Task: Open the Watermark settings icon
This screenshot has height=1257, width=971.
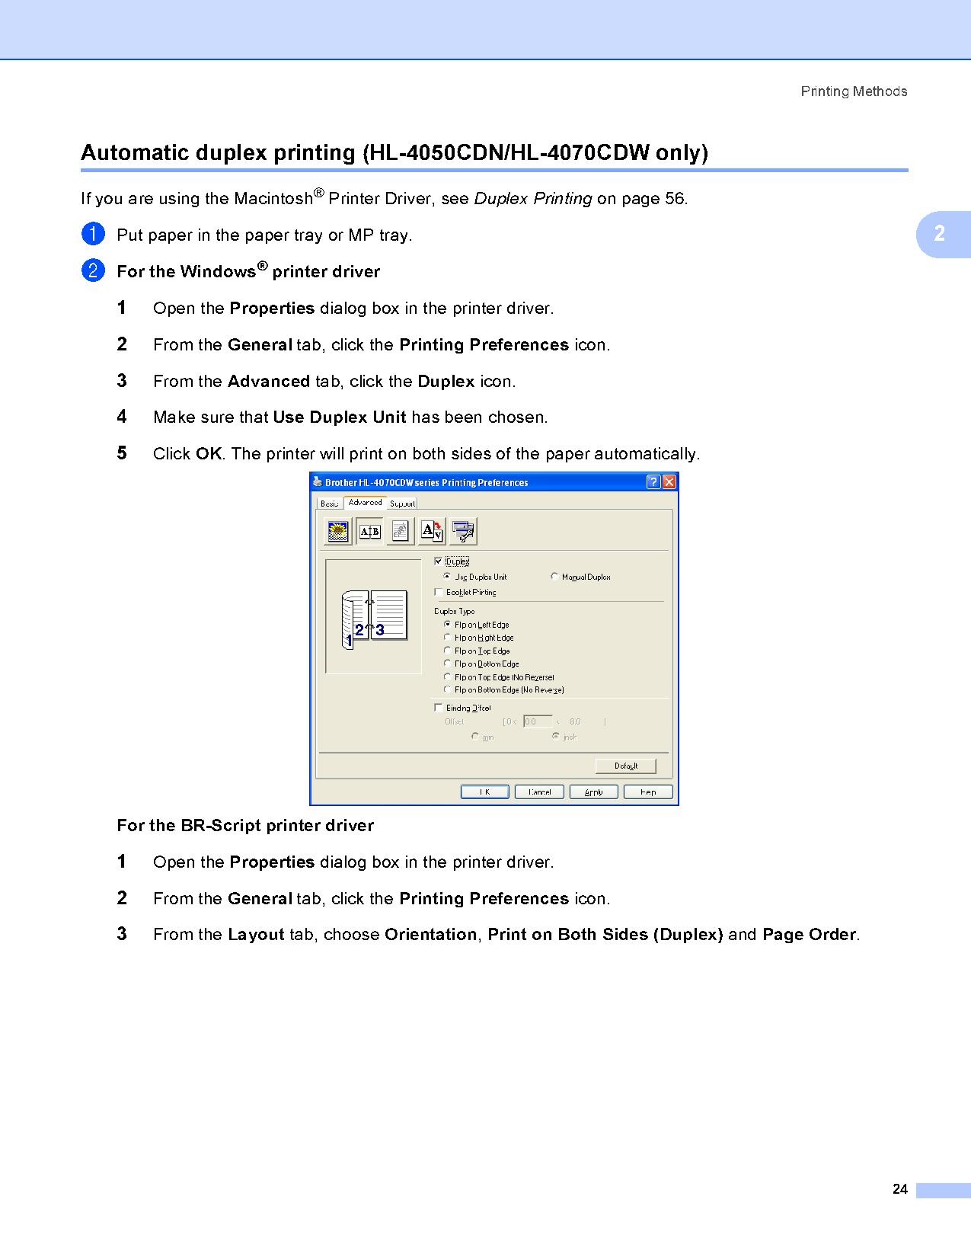Action: pyautogui.click(x=401, y=531)
